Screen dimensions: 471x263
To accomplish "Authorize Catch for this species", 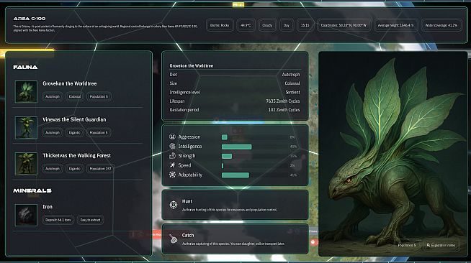I will 235,239.
